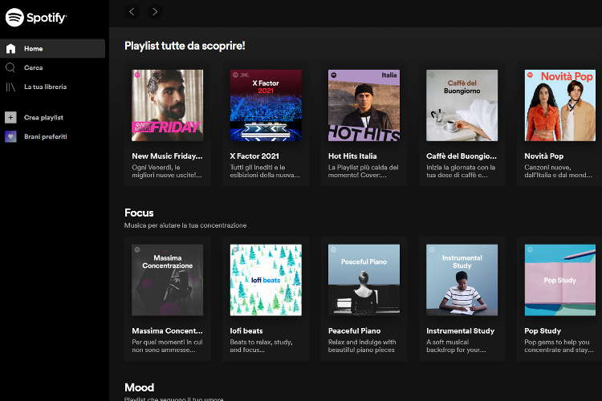The width and height of the screenshot is (602, 401).
Task: Go back with left arrow button
Action: pyautogui.click(x=132, y=11)
